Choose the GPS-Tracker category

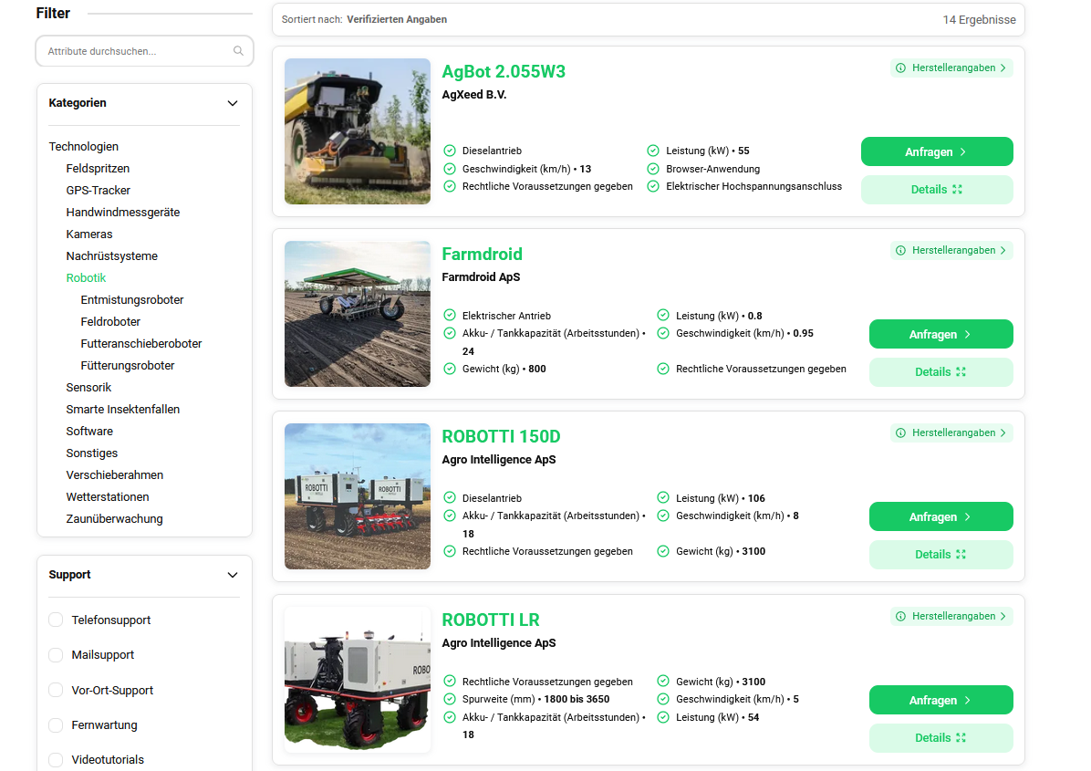[99, 190]
